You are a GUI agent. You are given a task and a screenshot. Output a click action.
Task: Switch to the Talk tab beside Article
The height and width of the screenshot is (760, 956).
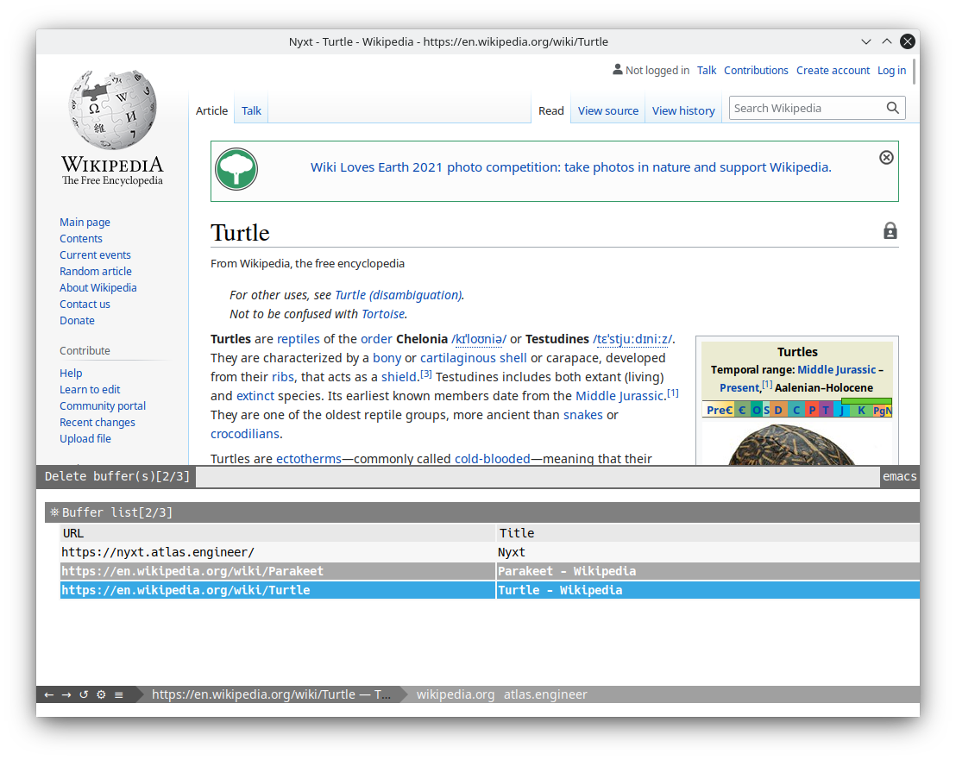(x=251, y=111)
